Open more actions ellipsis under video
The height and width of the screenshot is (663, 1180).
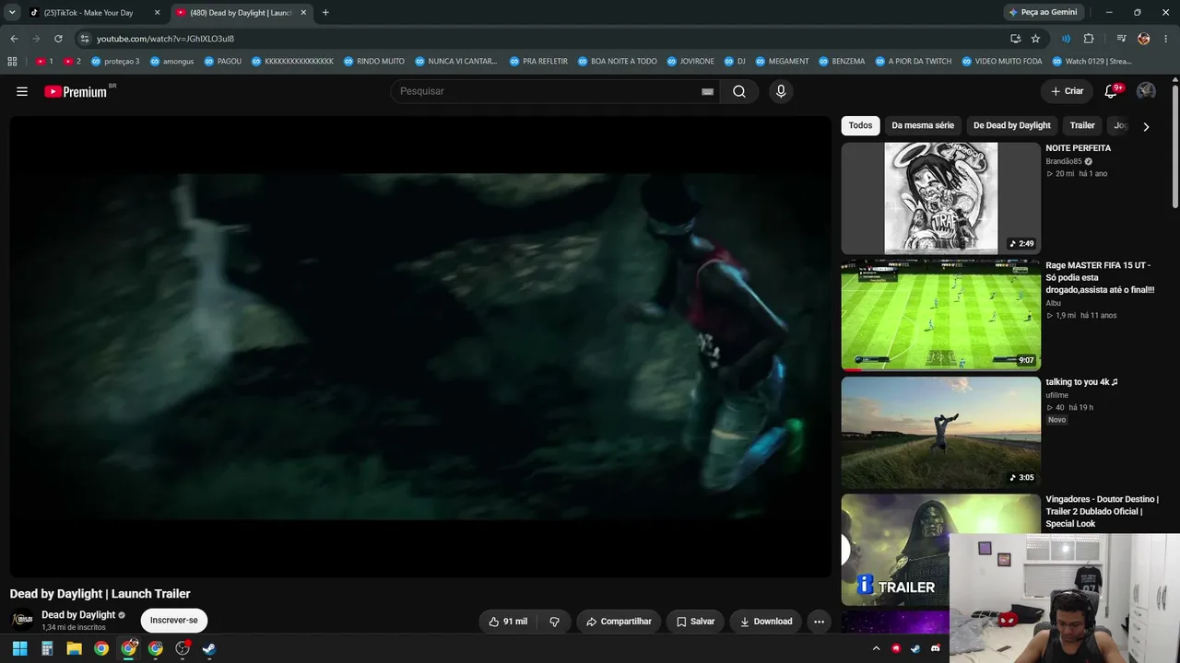point(819,622)
